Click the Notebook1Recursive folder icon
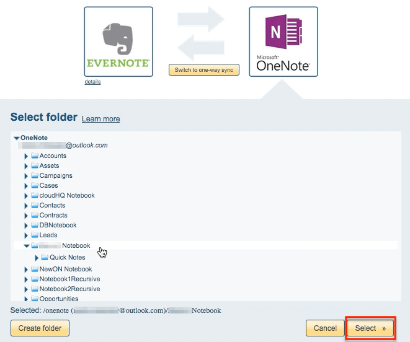Viewport: 410px width, 342px height. [35, 279]
